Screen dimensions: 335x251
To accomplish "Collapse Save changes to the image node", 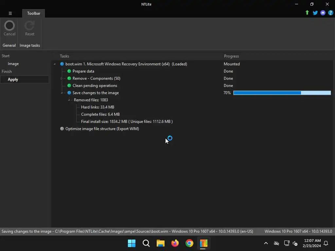I will [x=62, y=92].
